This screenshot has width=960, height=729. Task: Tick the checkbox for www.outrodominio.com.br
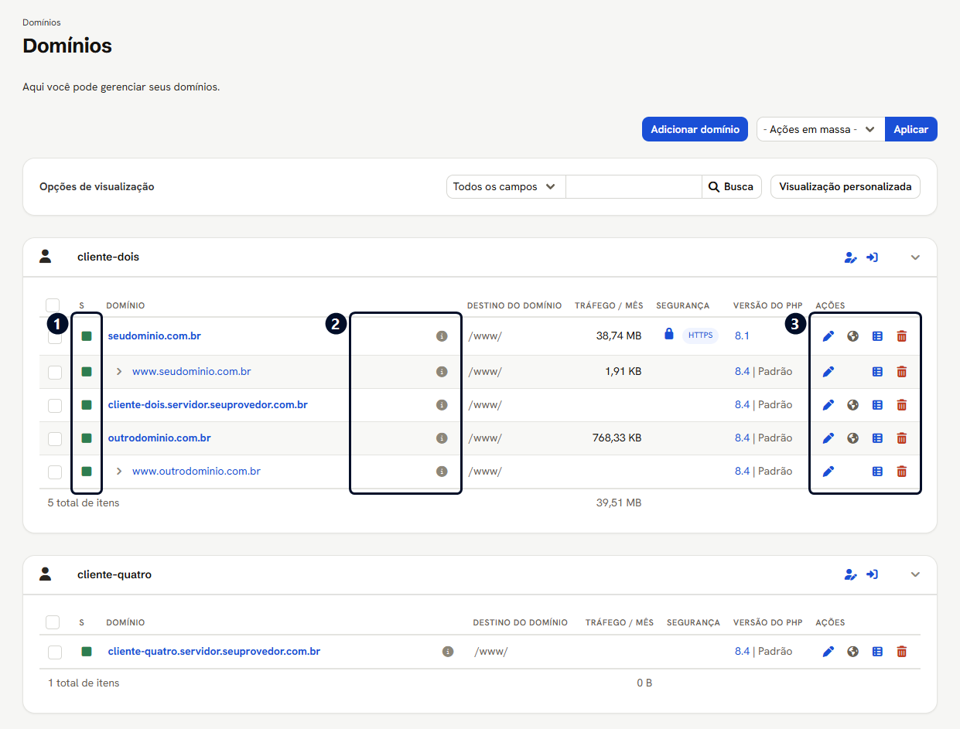pos(55,472)
